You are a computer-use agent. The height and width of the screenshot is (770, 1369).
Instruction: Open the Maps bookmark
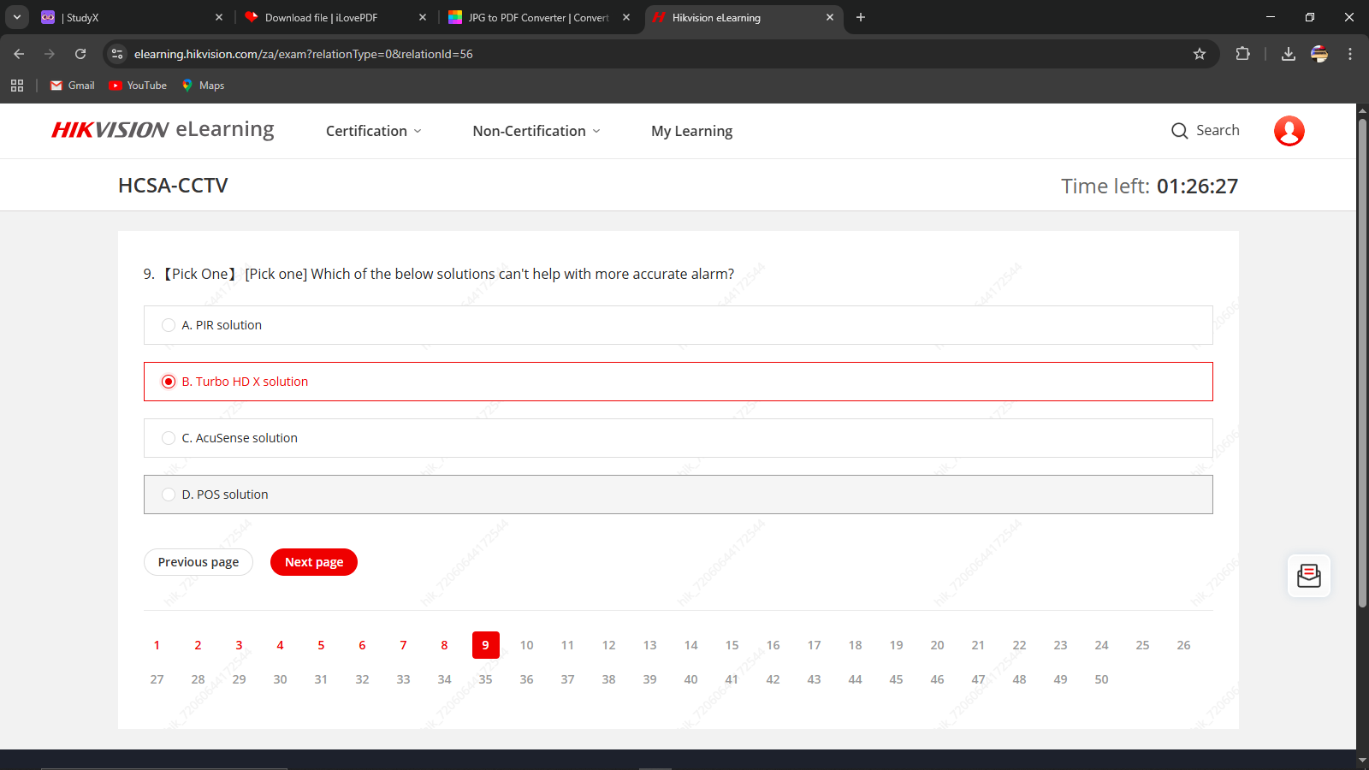pyautogui.click(x=203, y=86)
